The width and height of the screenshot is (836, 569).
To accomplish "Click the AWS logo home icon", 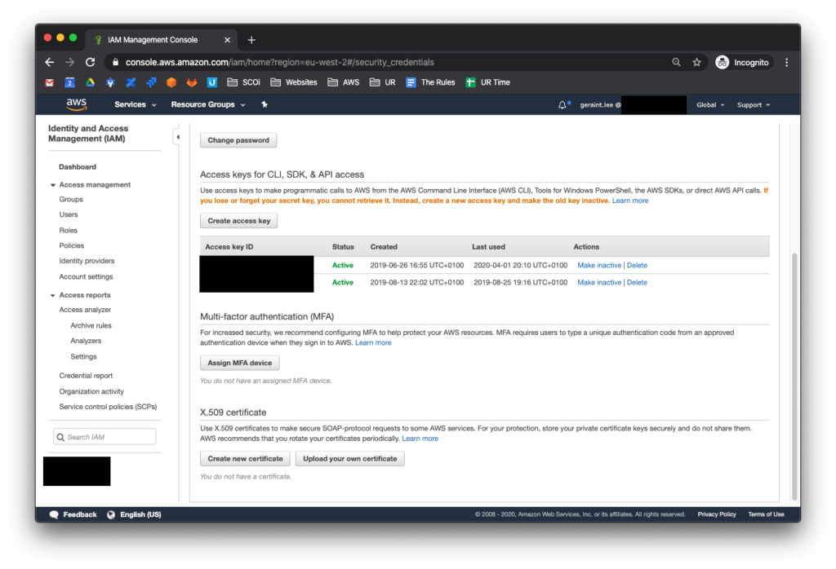I will (x=76, y=104).
